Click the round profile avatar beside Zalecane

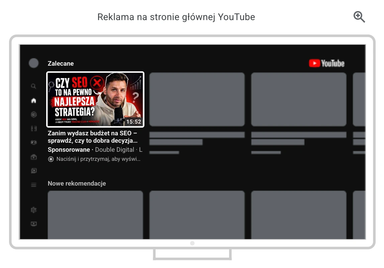click(x=33, y=63)
